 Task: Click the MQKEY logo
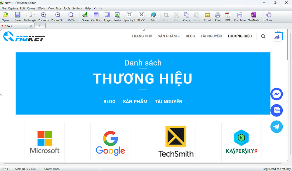(24, 36)
